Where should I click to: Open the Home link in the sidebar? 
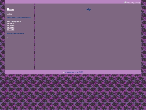coord(11,9)
